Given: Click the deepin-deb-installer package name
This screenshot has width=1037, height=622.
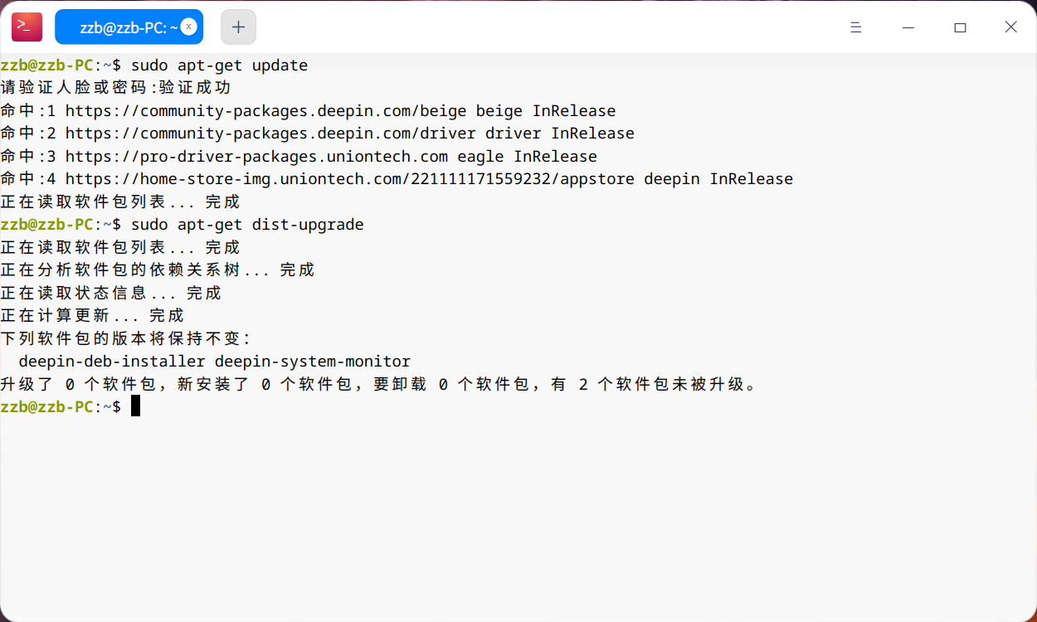Looking at the screenshot, I should [x=112, y=362].
